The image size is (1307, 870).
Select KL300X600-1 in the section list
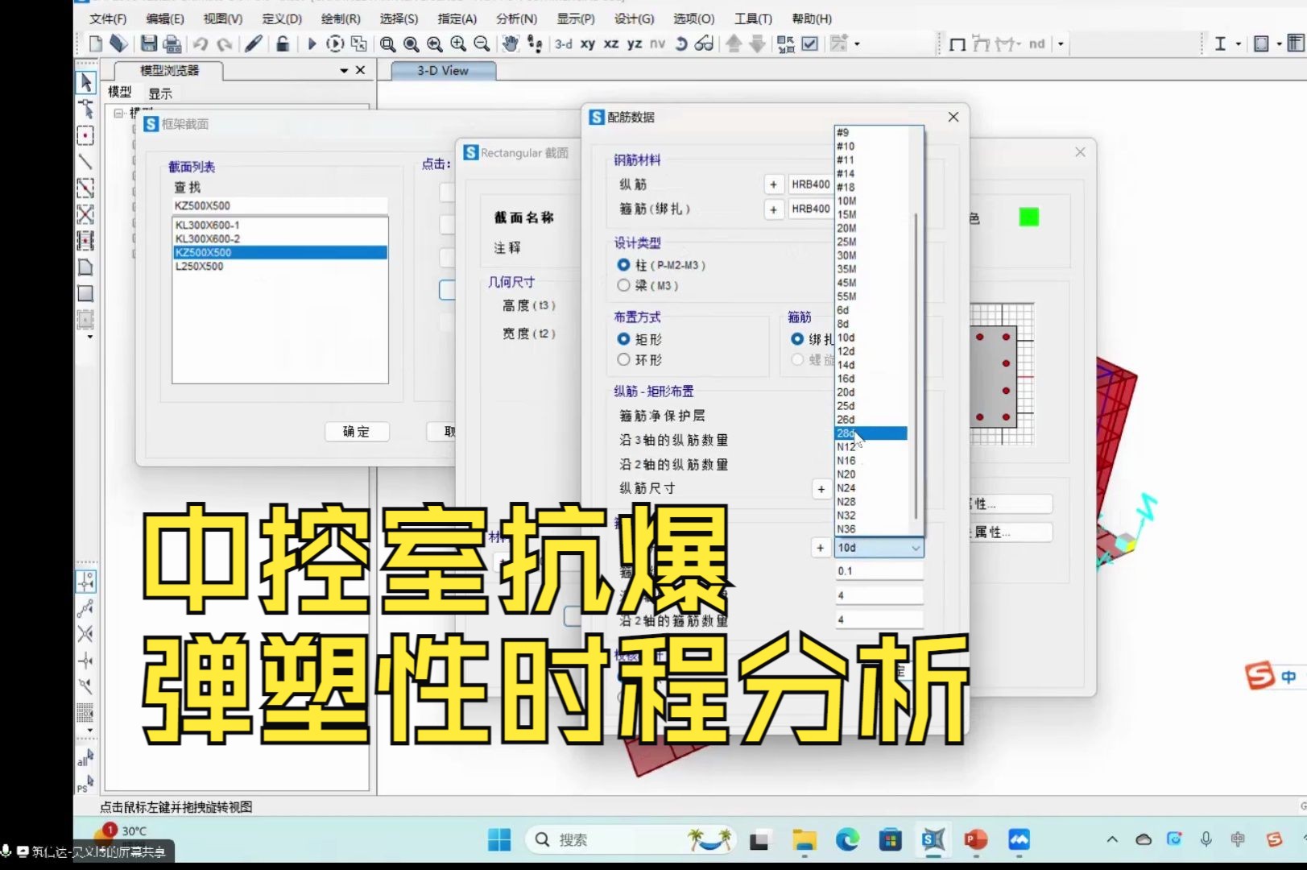pyautogui.click(x=280, y=226)
